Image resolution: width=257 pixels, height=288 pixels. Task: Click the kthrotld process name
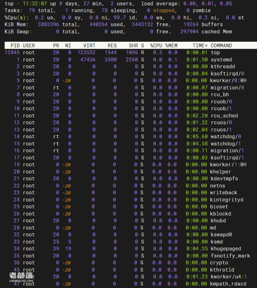click(222, 270)
